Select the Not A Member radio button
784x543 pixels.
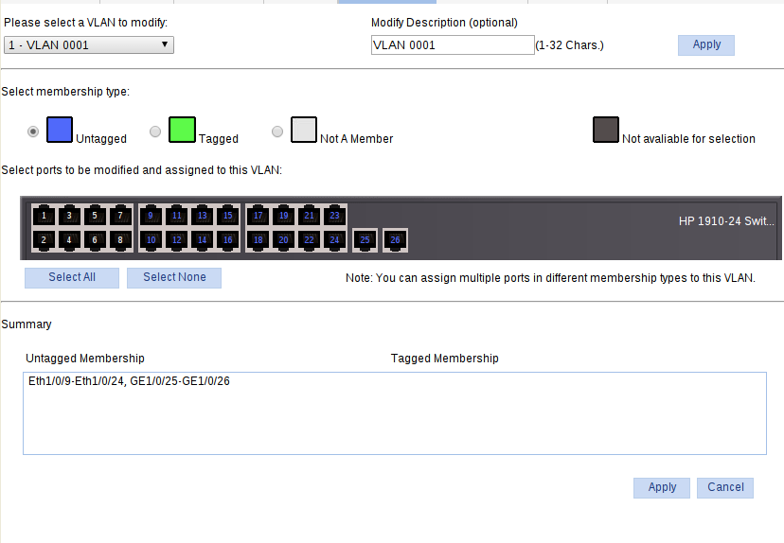277,131
